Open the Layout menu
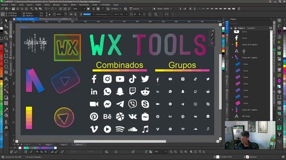Viewport: 286px width, 160px height. [x=29, y=5]
